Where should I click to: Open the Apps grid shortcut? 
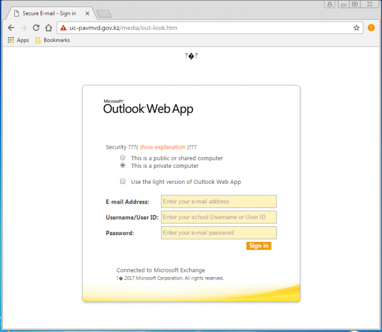click(19, 40)
